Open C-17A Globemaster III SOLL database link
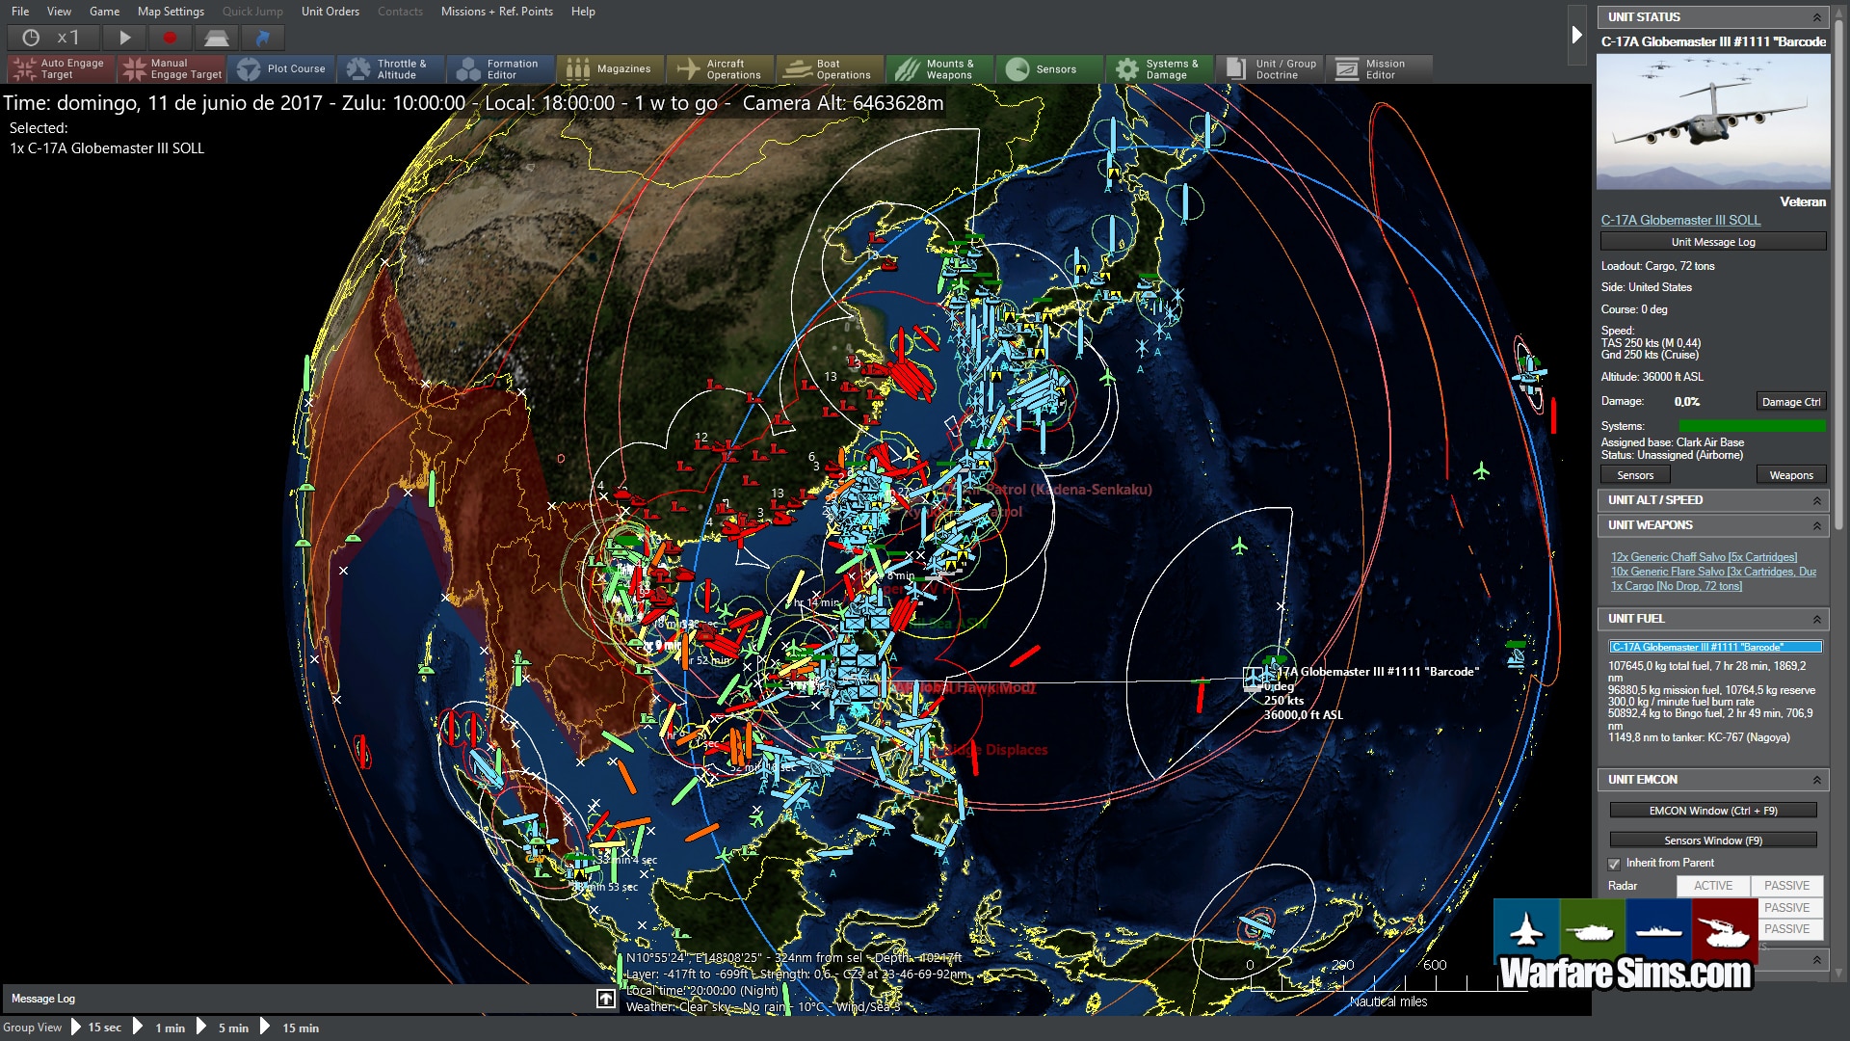Image resolution: width=1850 pixels, height=1041 pixels. [x=1680, y=221]
